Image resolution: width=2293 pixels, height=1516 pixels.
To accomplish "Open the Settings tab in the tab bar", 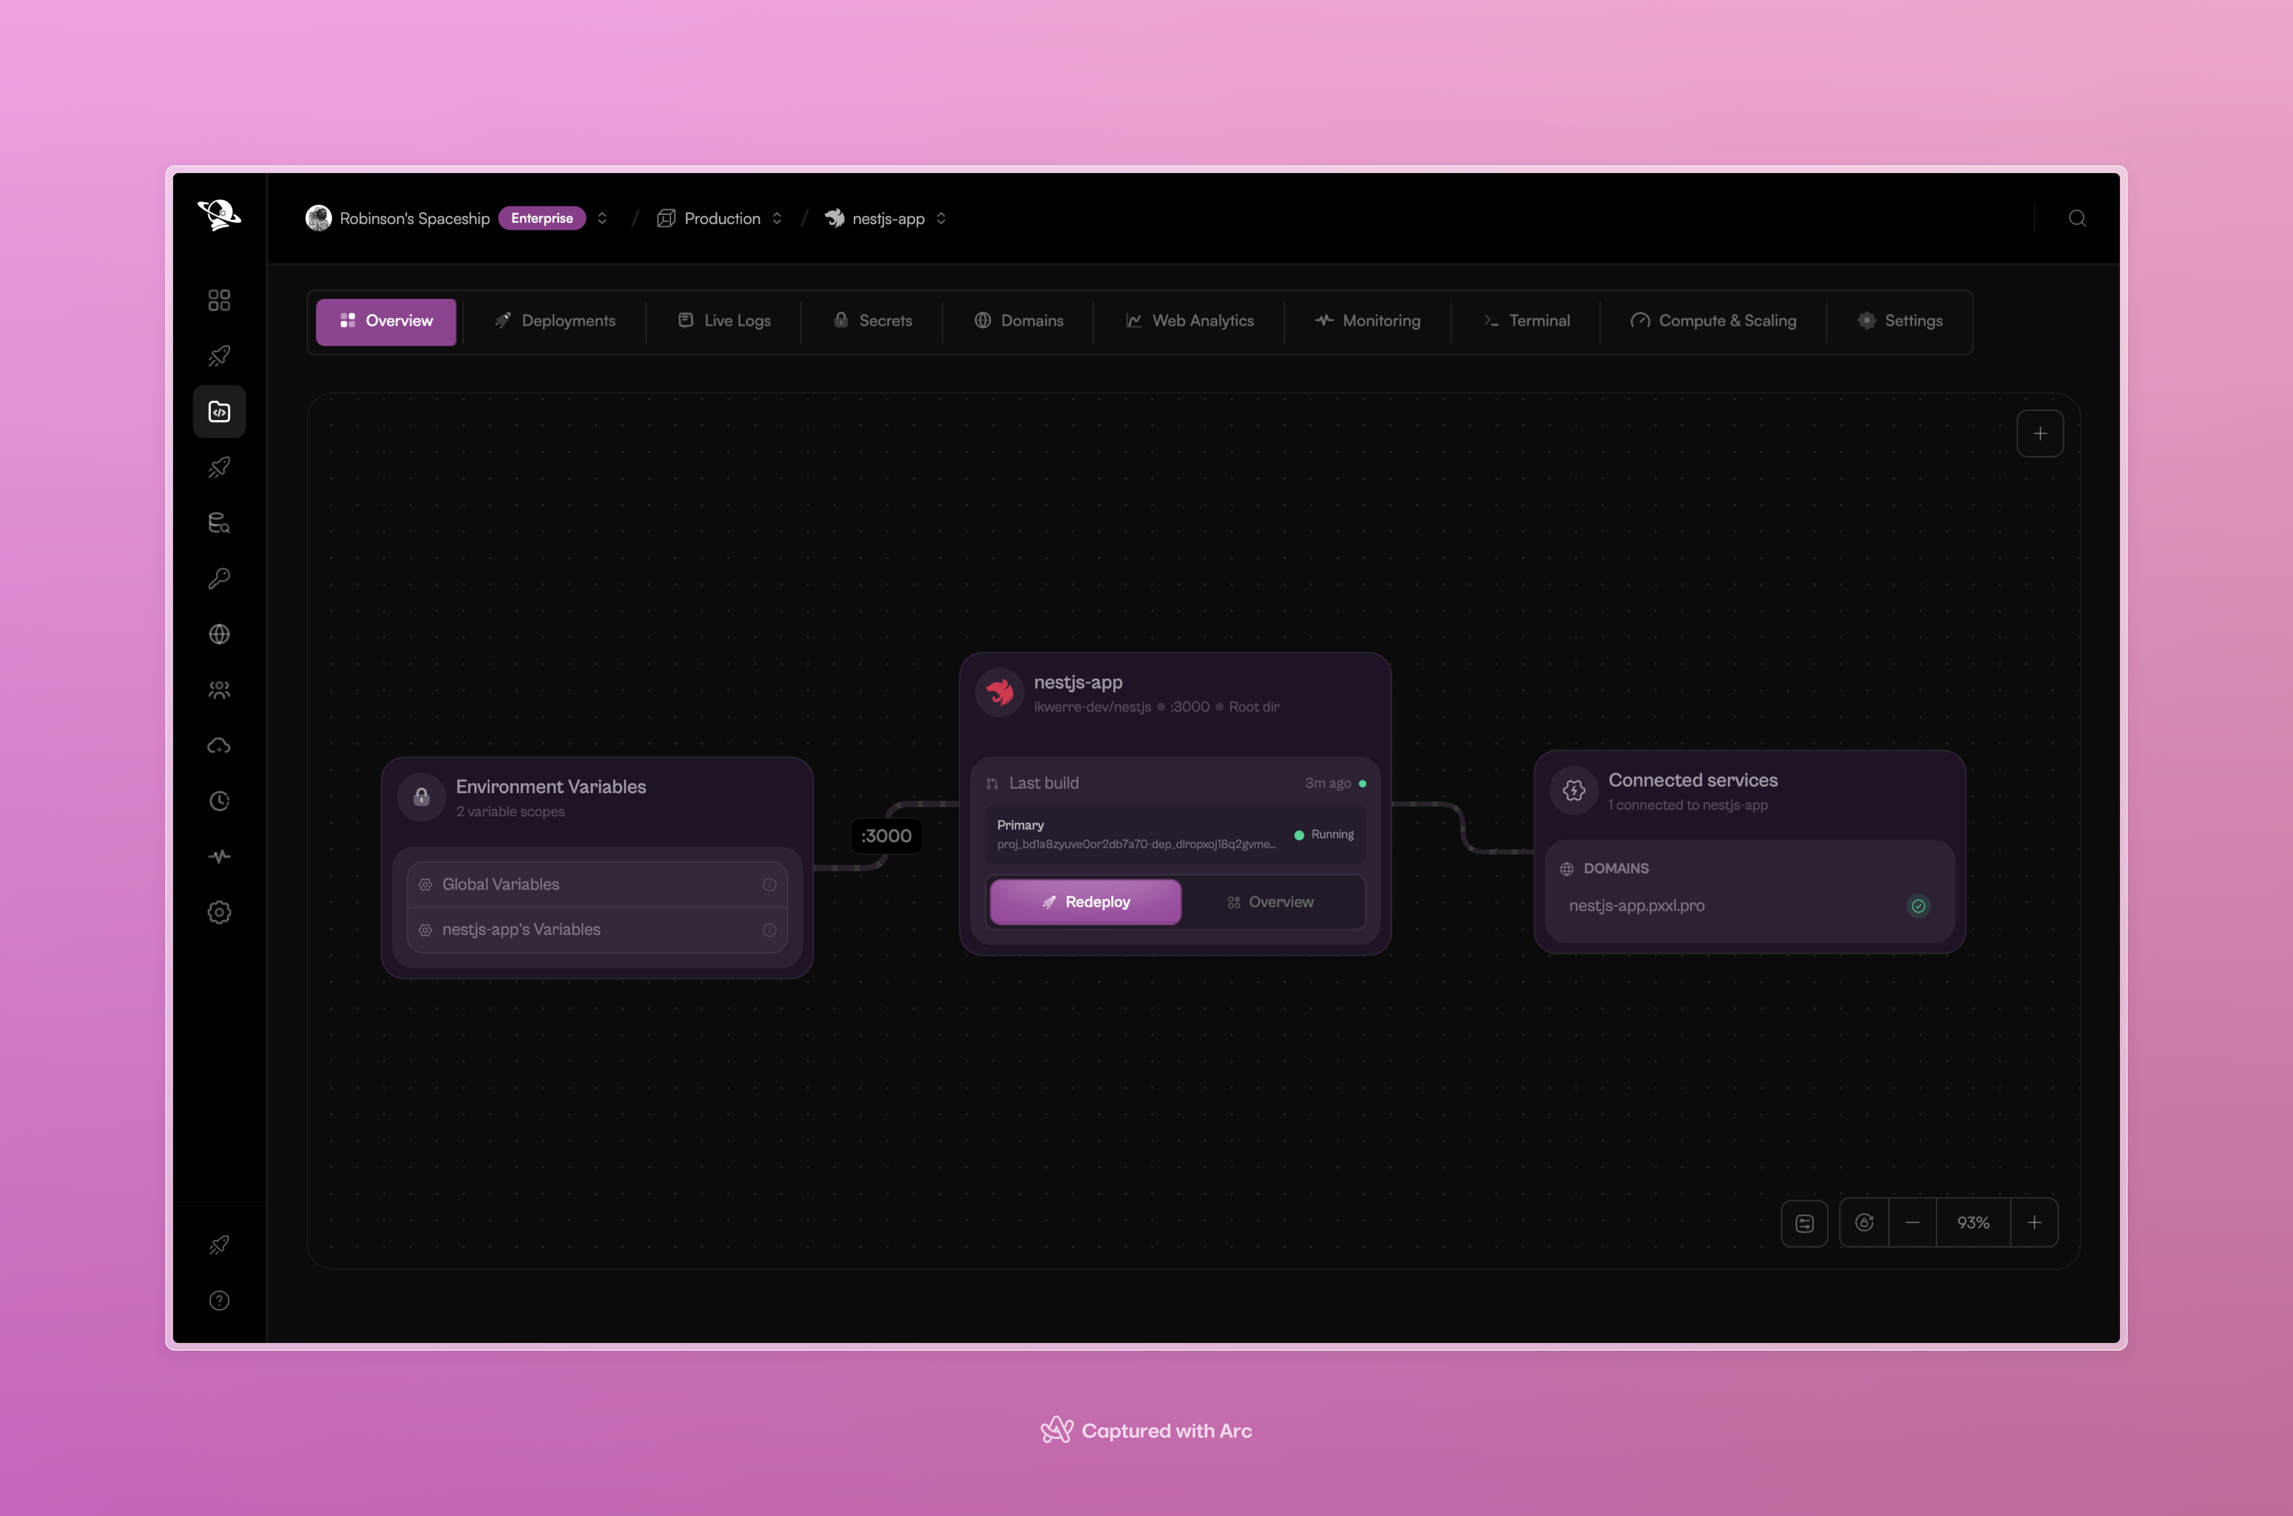I will 1900,321.
